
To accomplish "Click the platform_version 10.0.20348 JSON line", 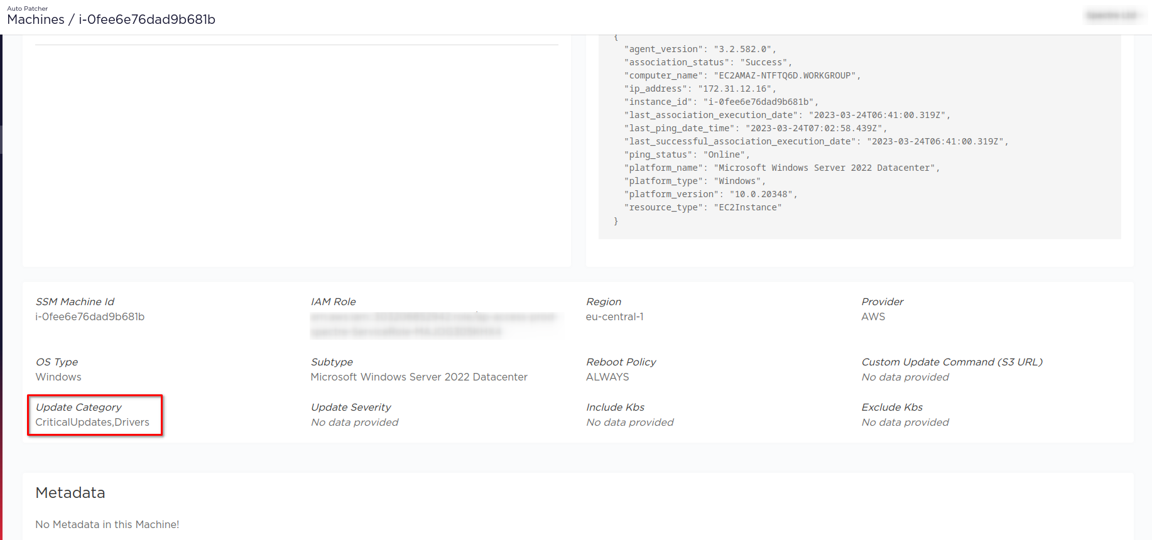I will [x=710, y=194].
